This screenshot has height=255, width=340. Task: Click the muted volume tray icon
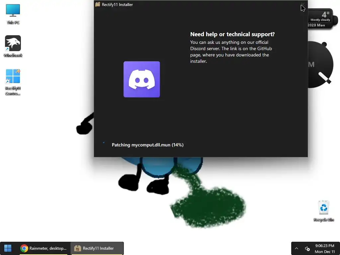(x=307, y=248)
